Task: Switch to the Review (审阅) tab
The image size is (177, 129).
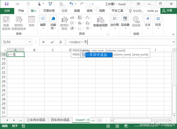Action: [89, 11]
